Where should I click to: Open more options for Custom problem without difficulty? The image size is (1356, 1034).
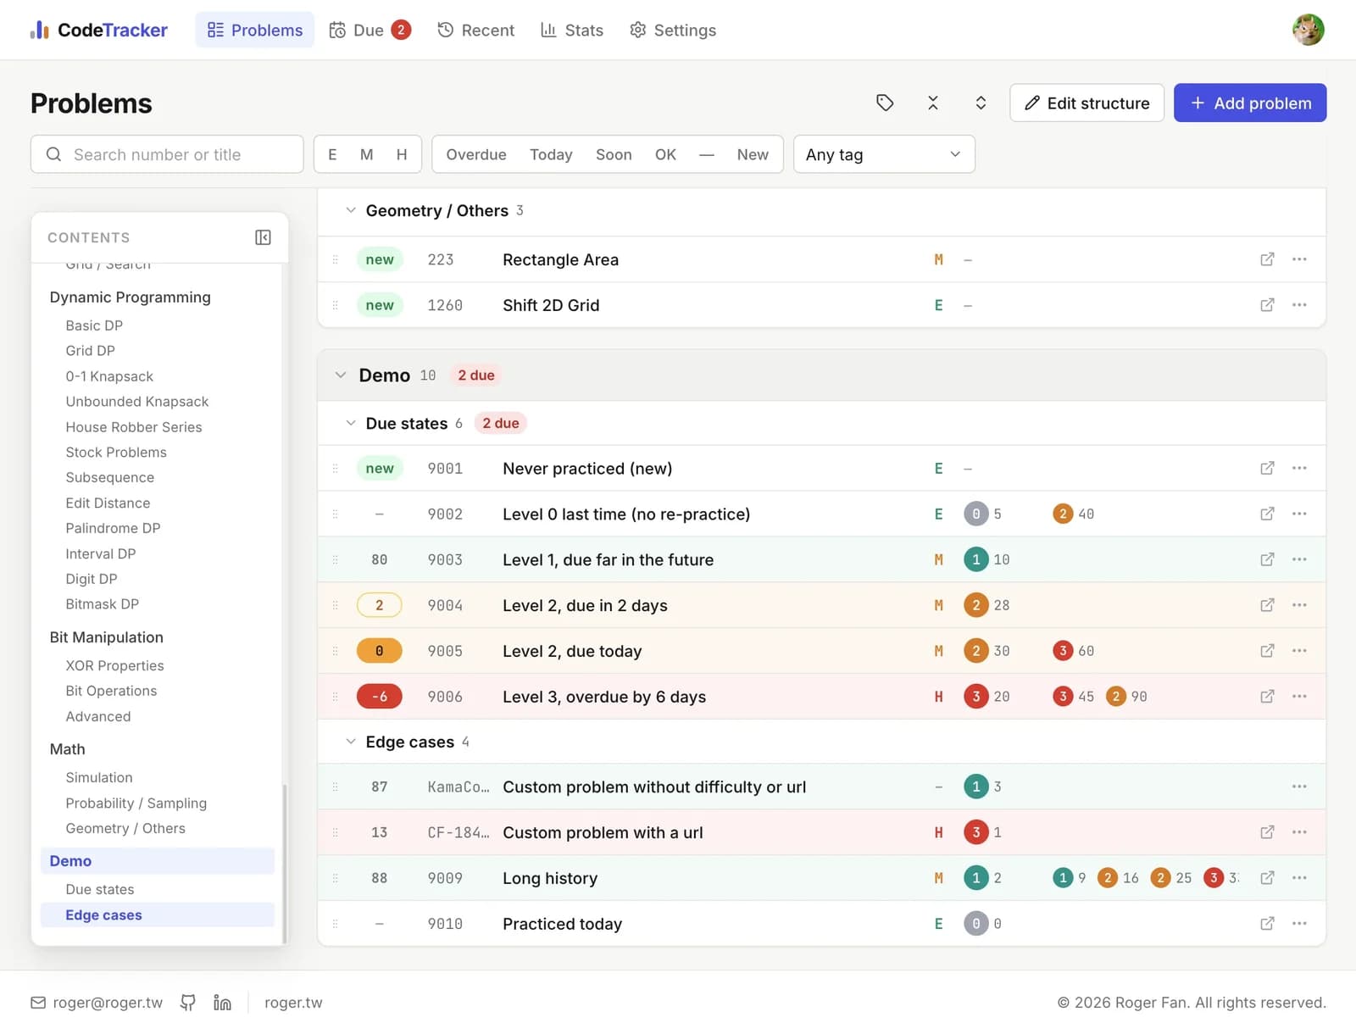[1299, 787]
